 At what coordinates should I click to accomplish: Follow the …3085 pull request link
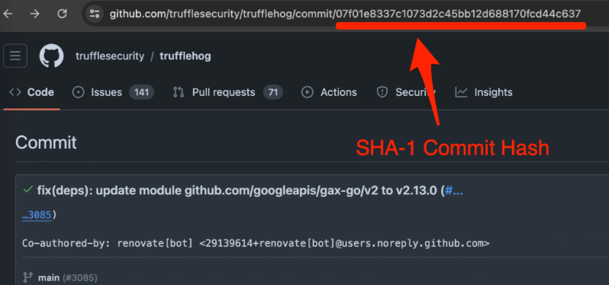click(x=37, y=215)
